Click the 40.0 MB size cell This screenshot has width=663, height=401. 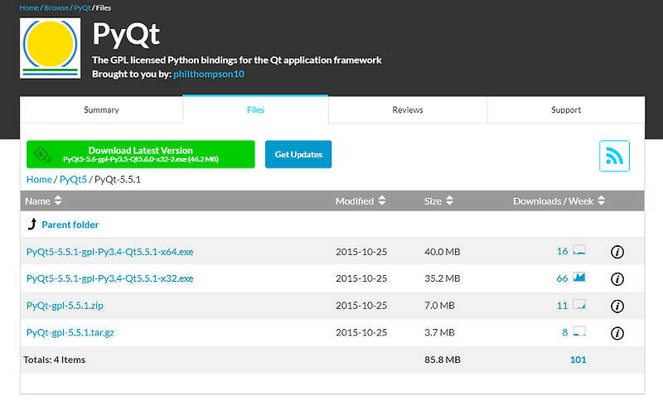click(x=442, y=252)
